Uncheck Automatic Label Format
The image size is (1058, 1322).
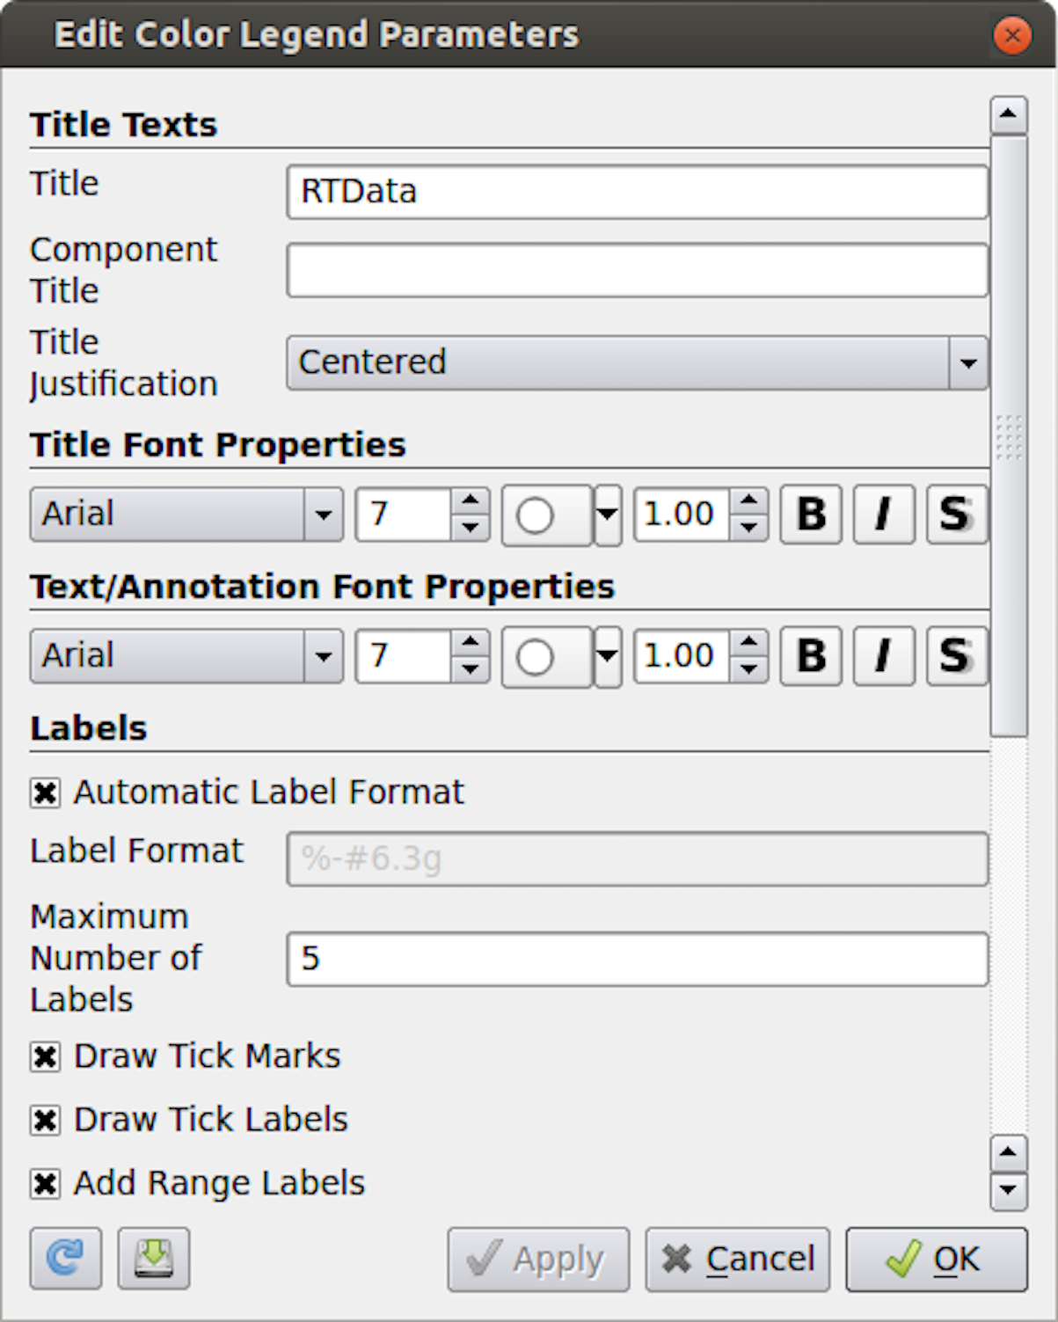click(45, 792)
